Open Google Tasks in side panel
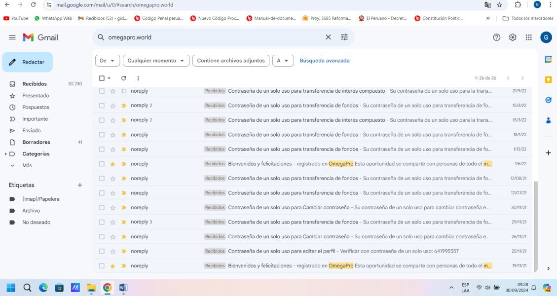This screenshot has width=557, height=296. (548, 100)
